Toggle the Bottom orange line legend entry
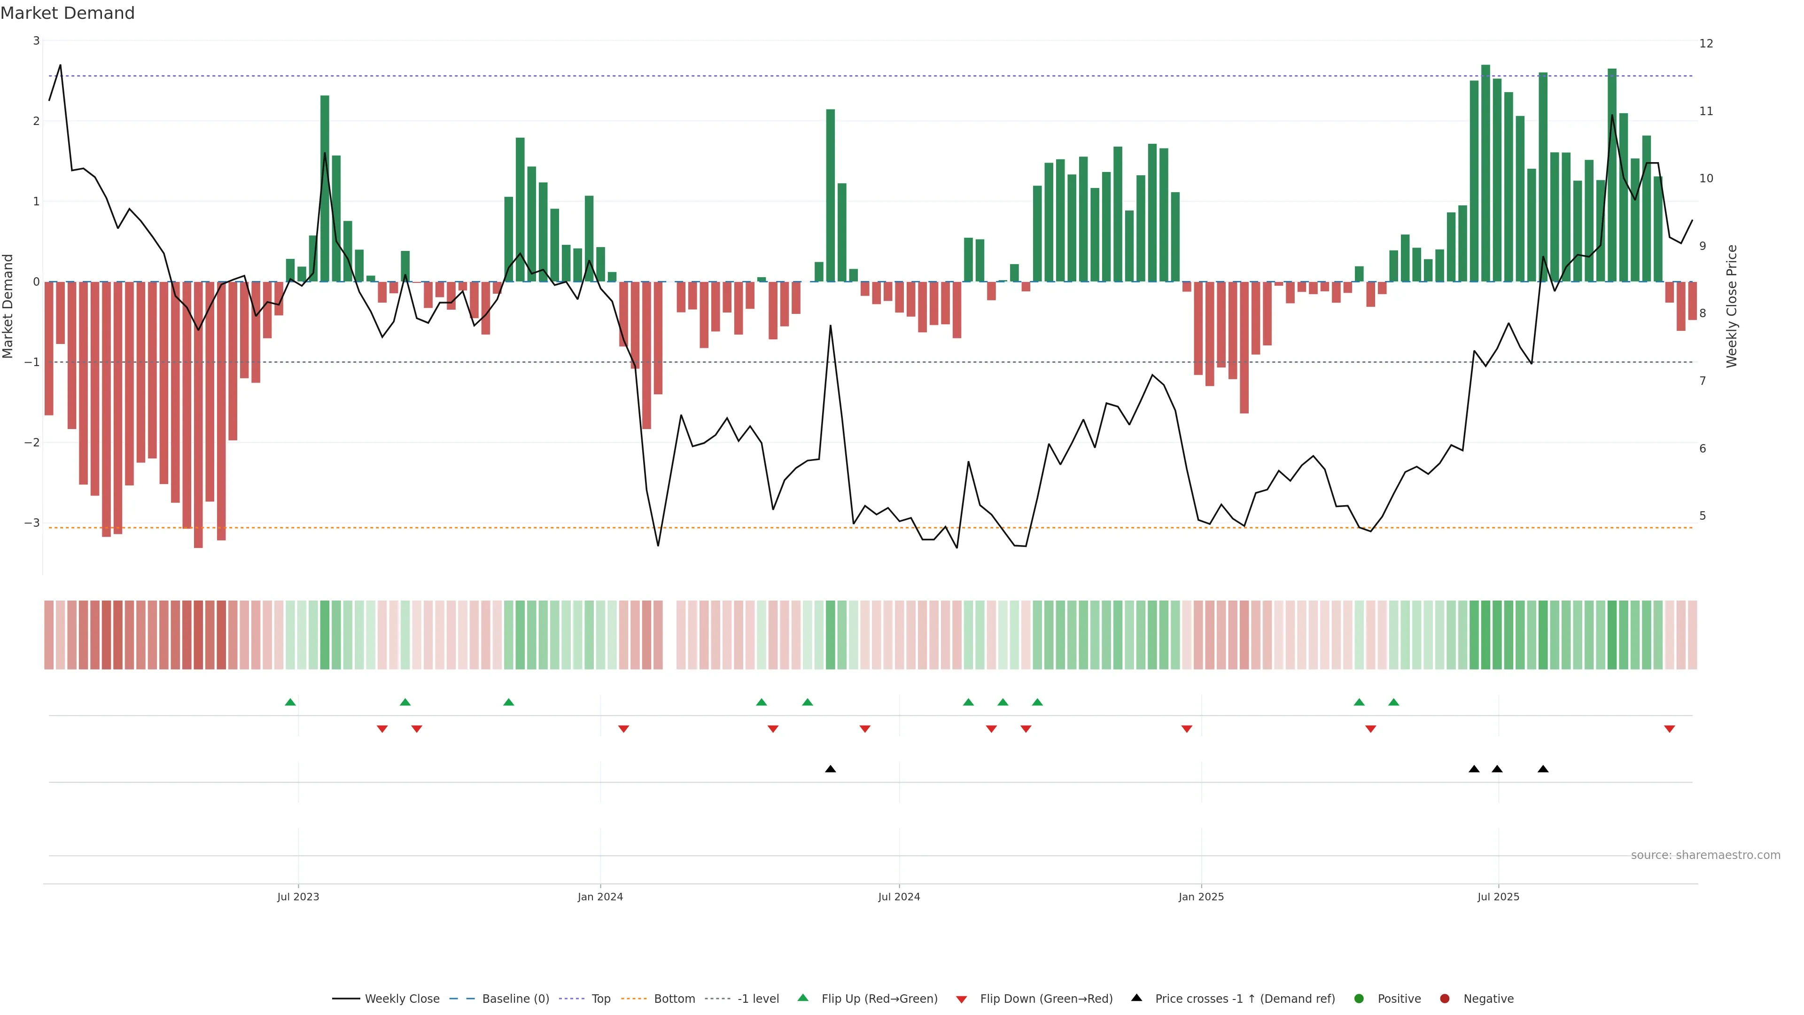This screenshot has height=1015, width=1804. [674, 998]
